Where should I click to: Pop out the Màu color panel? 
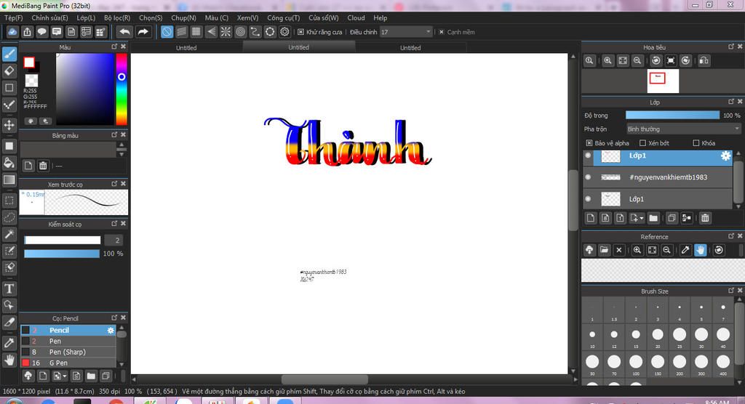pyautogui.click(x=114, y=47)
